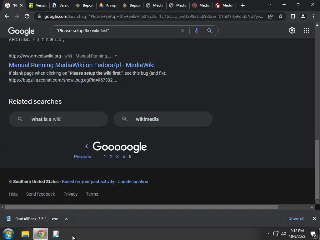This screenshot has width=320, height=240.
Task: Switch to the first Верси tab
Action: click(85, 6)
